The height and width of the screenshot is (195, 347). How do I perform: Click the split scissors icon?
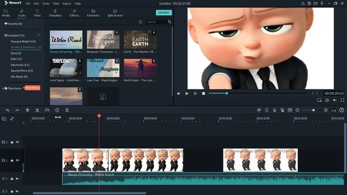[x=37, y=110]
